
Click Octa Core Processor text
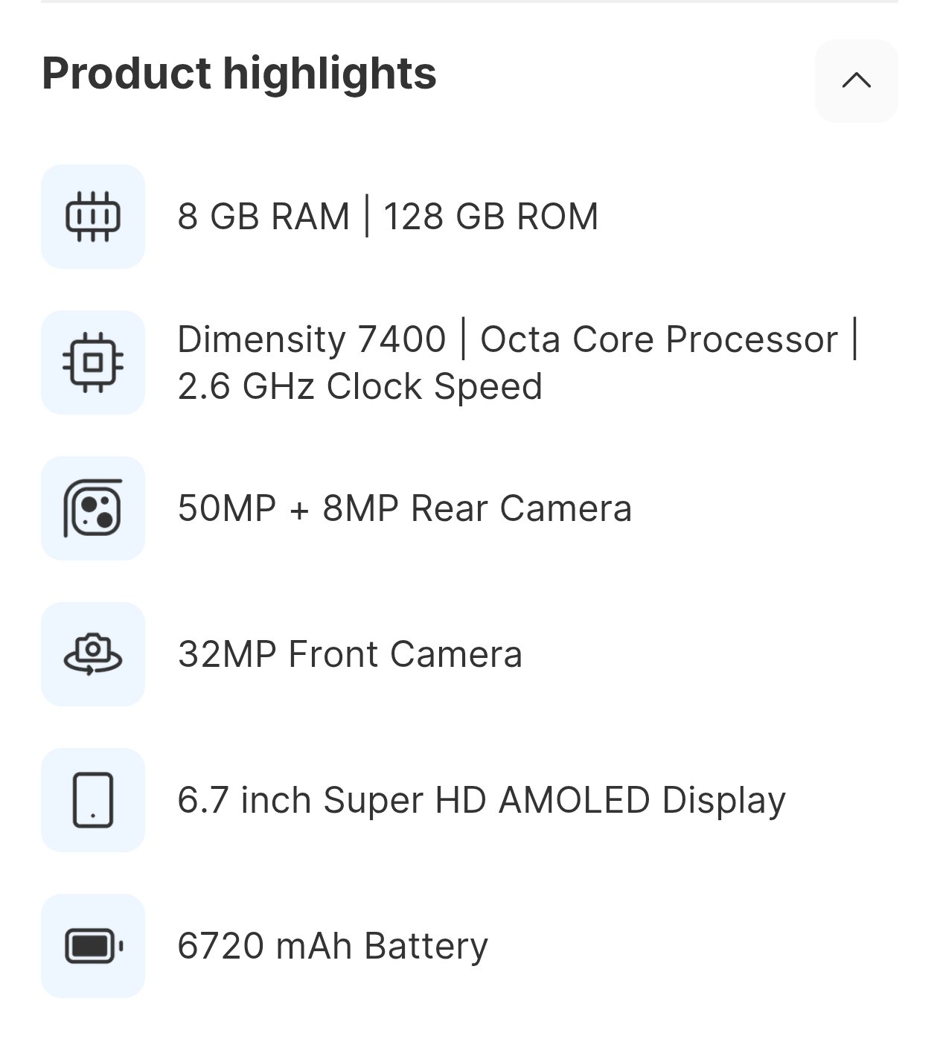pyautogui.click(x=659, y=339)
